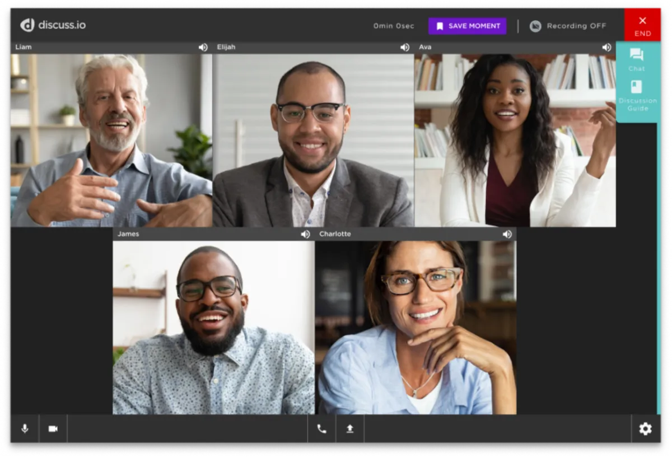Click the SAVE MOMENT button
The width and height of the screenshot is (672, 457).
(x=468, y=26)
